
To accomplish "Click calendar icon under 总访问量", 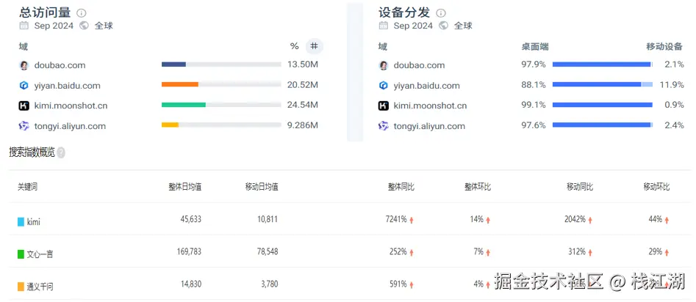I will 24,26.
